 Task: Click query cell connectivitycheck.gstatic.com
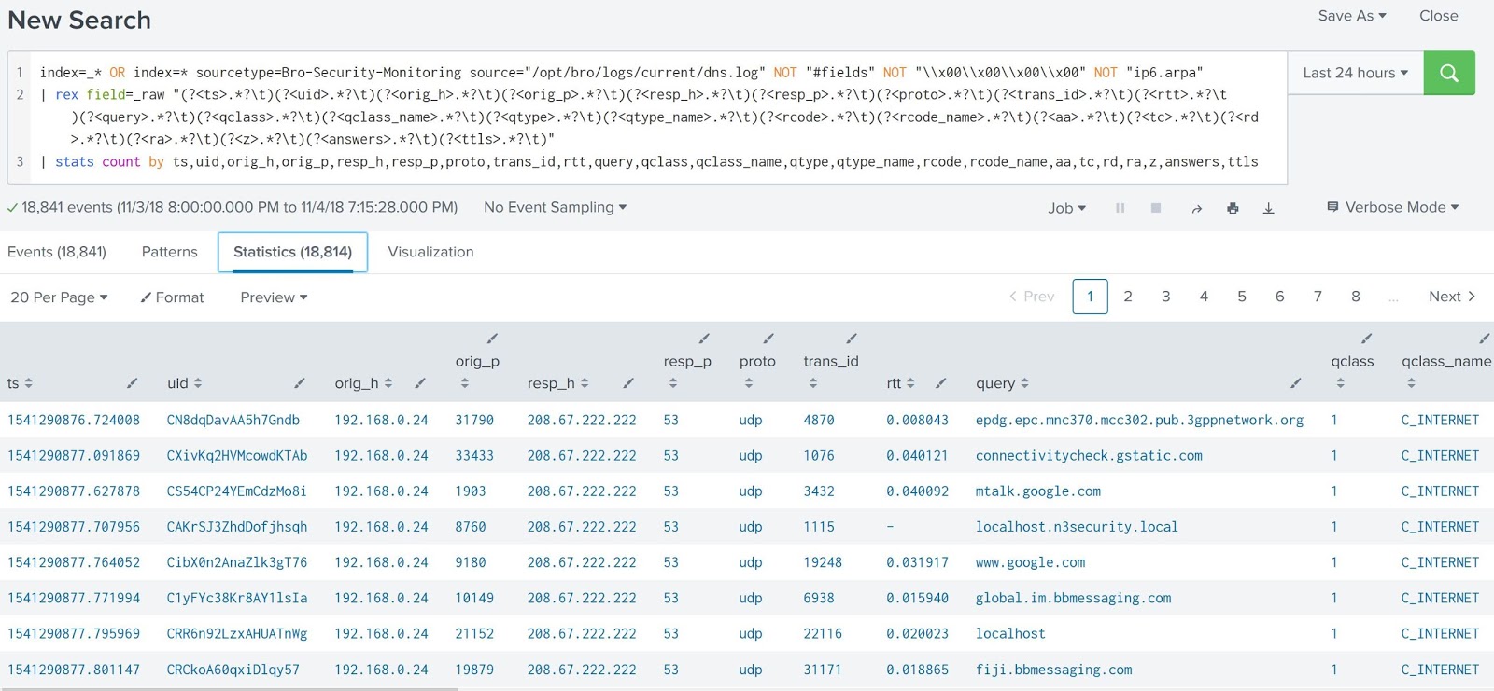tap(1089, 456)
